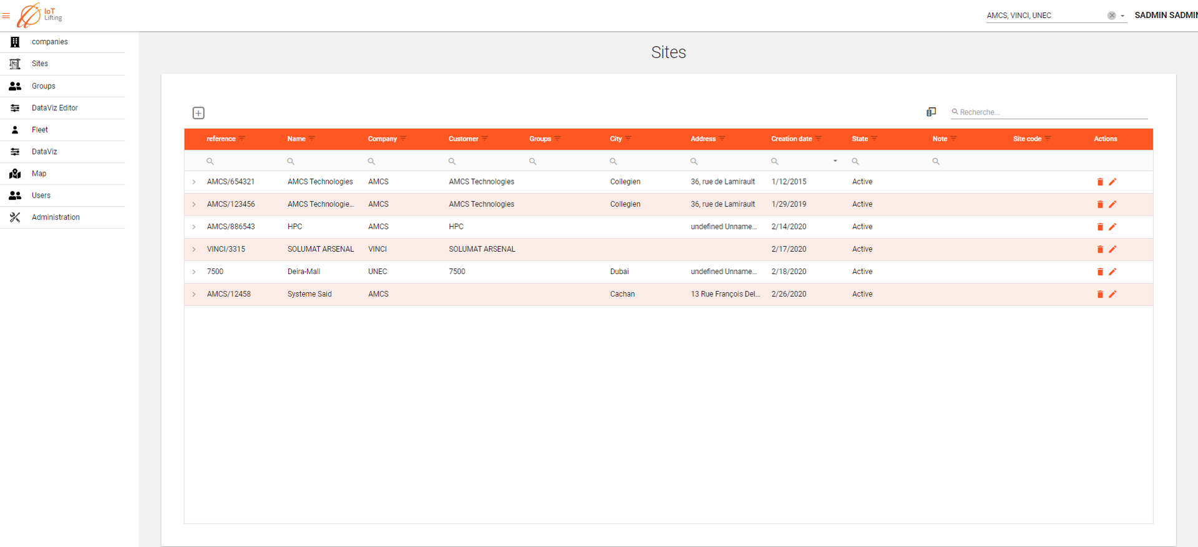
Task: Open Map in sidebar
Action: (62, 173)
